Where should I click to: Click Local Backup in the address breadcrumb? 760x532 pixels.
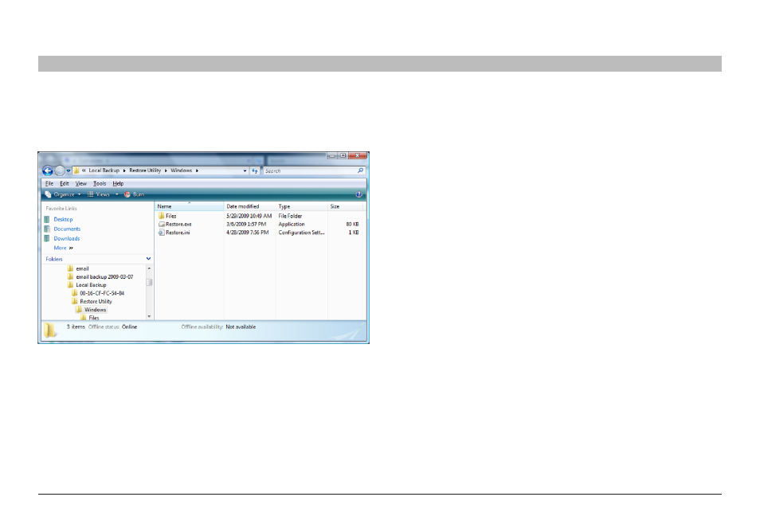tap(104, 170)
